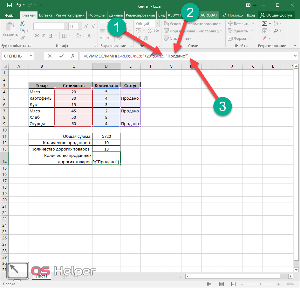300x288 pixels.
Task: Toggle bold (Ж) formatting
Action: click(37, 36)
